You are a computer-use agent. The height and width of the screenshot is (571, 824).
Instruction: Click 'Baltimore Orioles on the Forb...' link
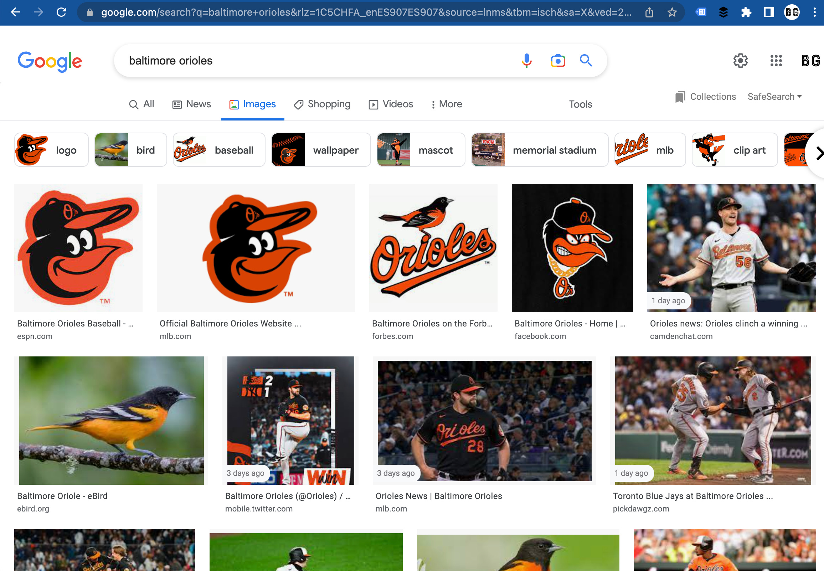[432, 323]
